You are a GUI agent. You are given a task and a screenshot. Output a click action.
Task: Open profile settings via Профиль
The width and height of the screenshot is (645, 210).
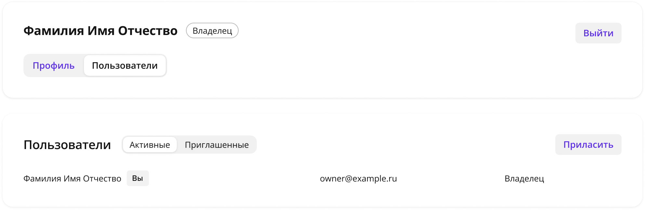click(x=54, y=65)
